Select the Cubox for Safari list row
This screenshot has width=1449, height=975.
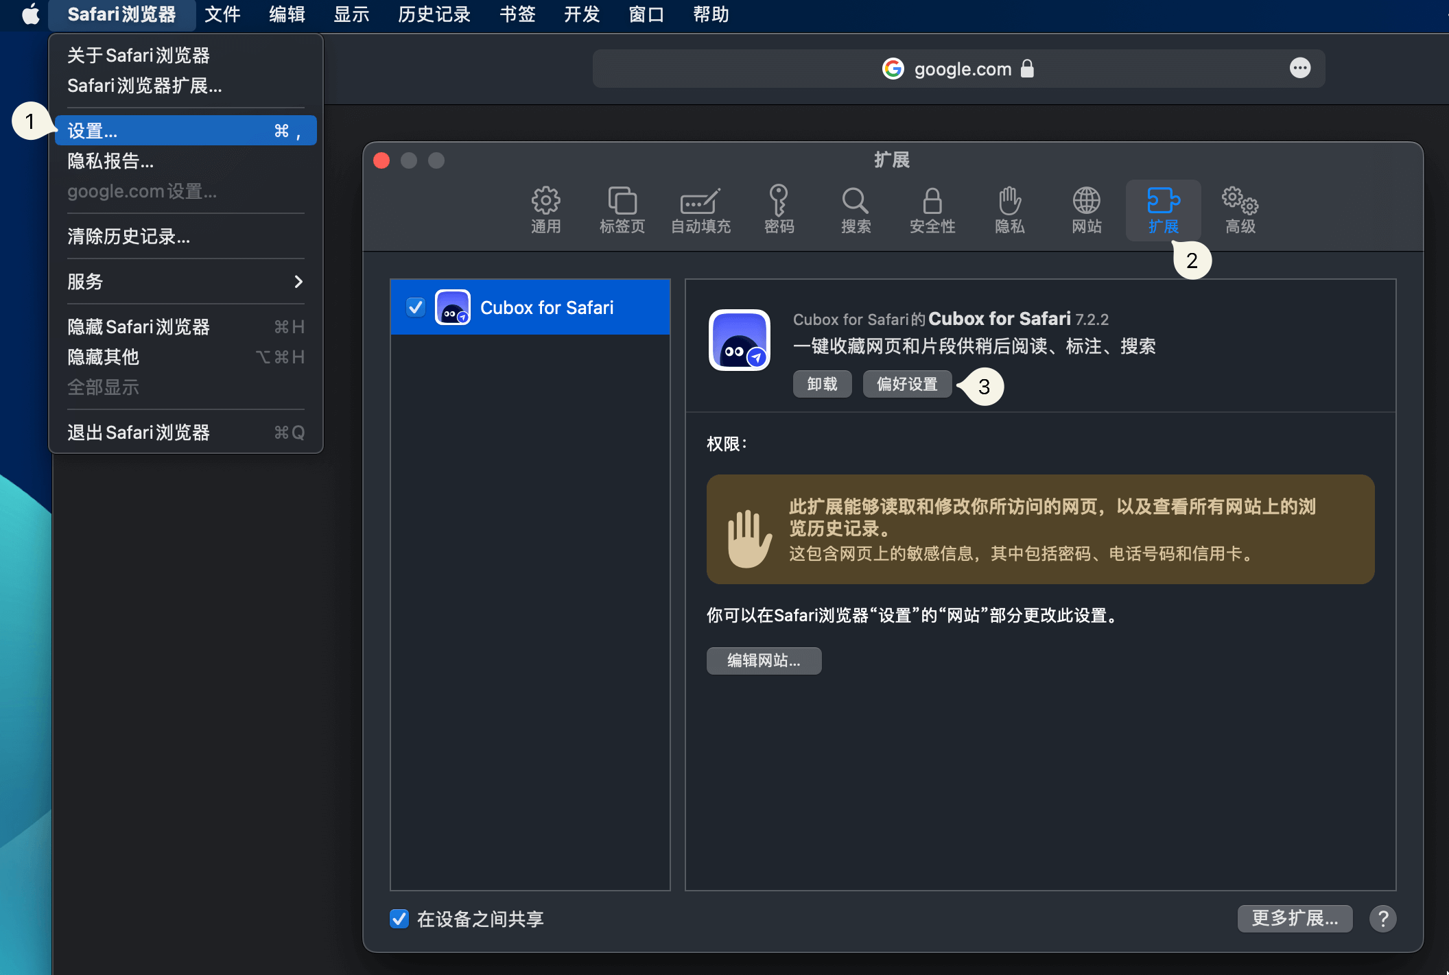coord(530,307)
